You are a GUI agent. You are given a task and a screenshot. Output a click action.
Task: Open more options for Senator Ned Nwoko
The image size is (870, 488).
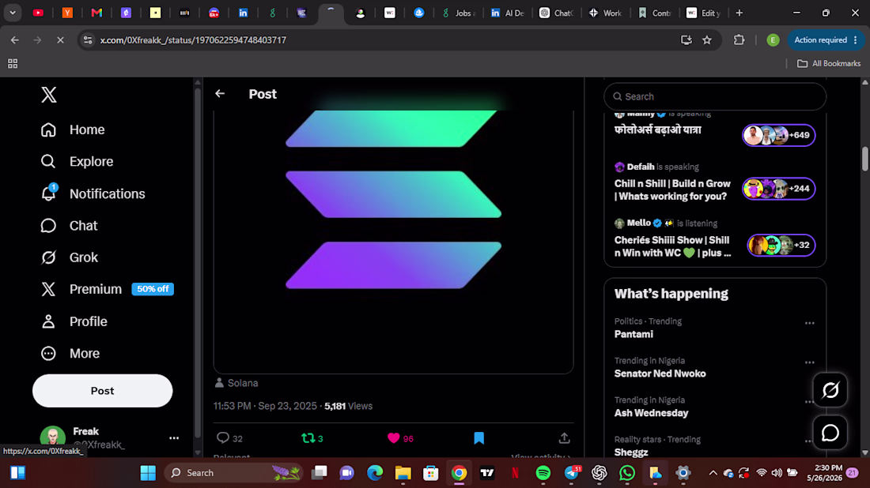coord(810,362)
